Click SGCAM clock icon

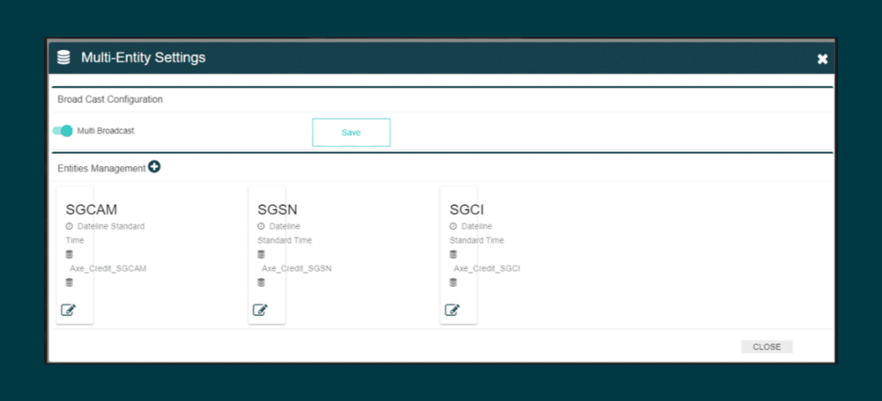(x=69, y=226)
